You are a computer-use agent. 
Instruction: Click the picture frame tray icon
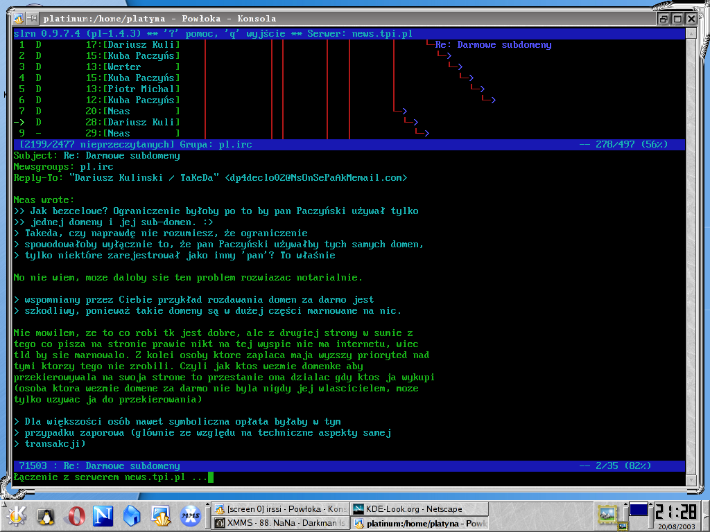607,514
